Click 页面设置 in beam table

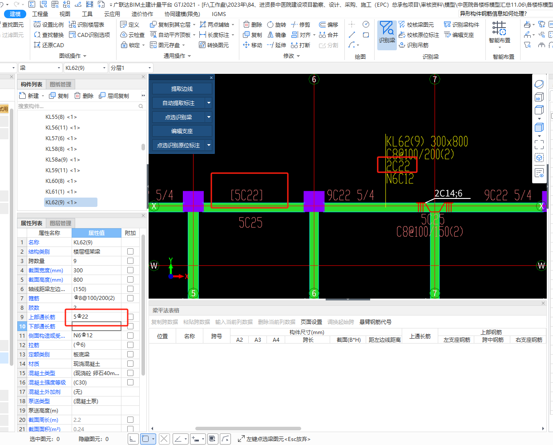click(311, 322)
